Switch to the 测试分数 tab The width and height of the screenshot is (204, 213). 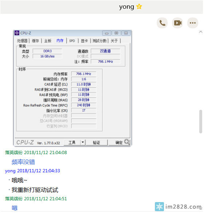click(99, 41)
